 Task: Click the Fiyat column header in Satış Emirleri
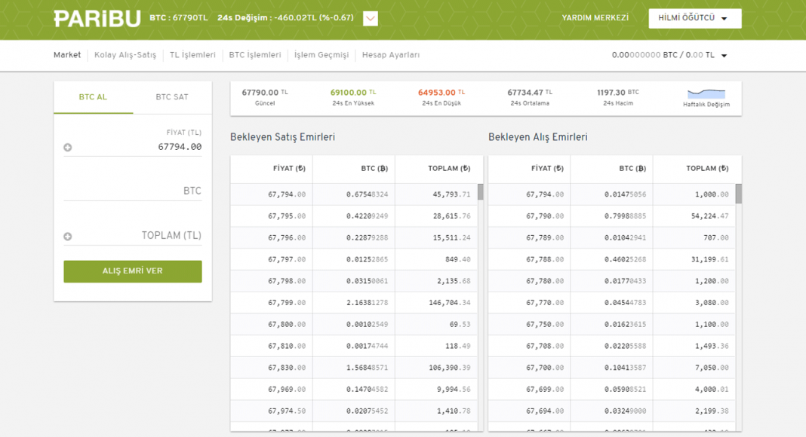pyautogui.click(x=289, y=168)
